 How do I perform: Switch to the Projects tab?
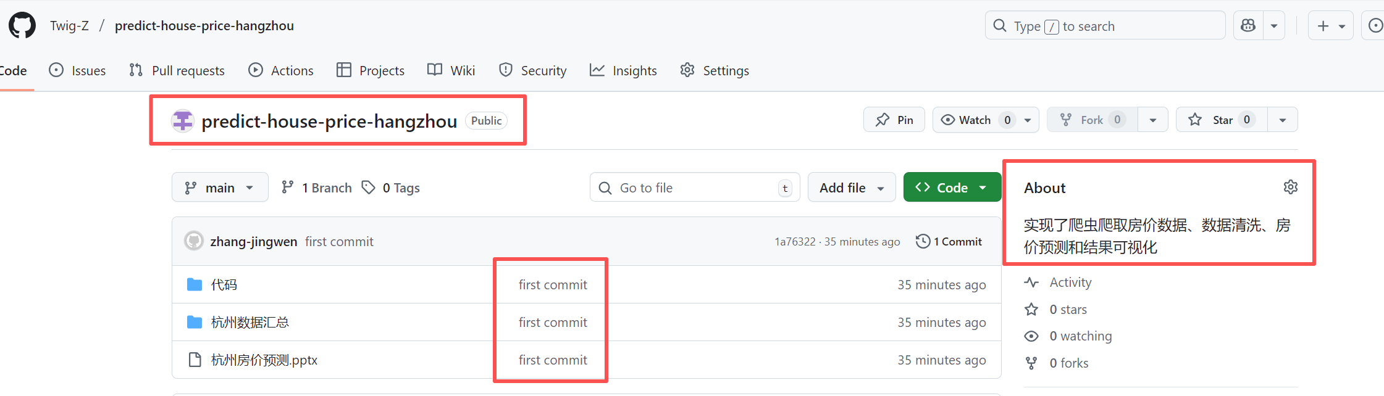point(371,70)
